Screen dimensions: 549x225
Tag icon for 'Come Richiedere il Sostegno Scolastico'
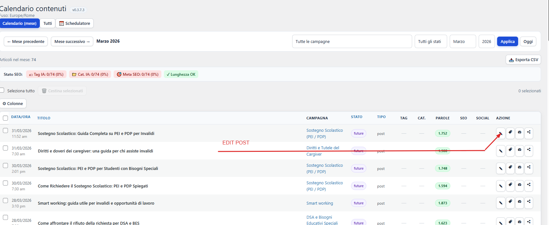click(510, 186)
